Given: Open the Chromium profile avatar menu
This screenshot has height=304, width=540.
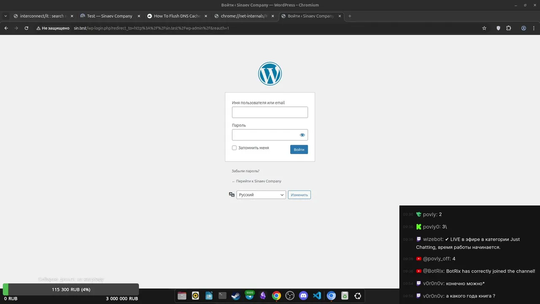Looking at the screenshot, I should (x=524, y=28).
